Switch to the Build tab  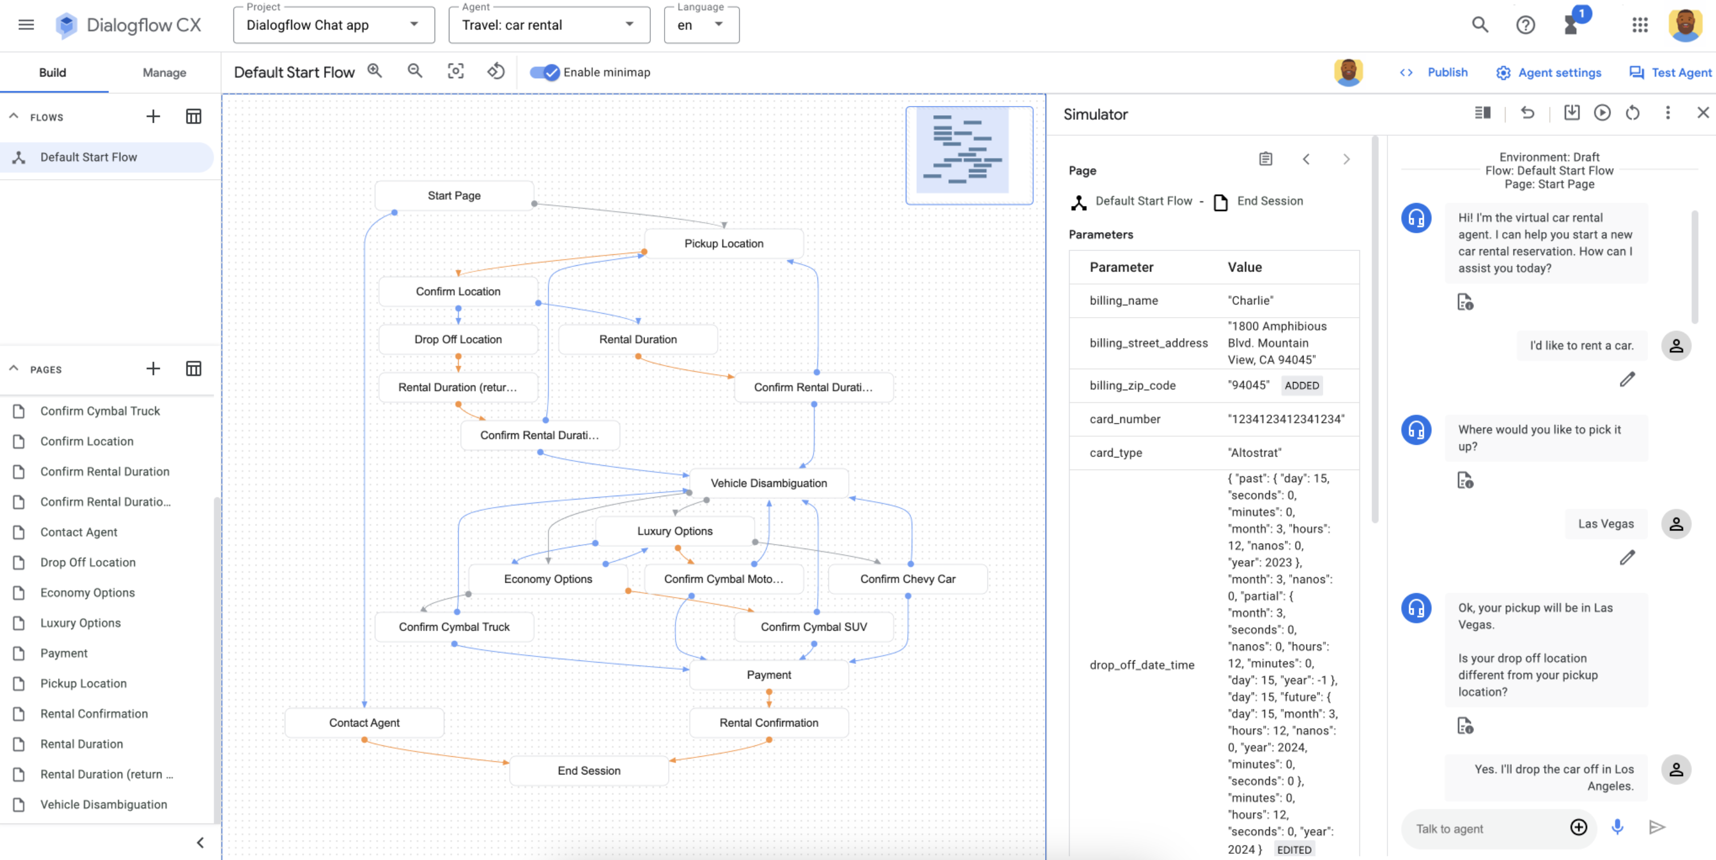[52, 72]
